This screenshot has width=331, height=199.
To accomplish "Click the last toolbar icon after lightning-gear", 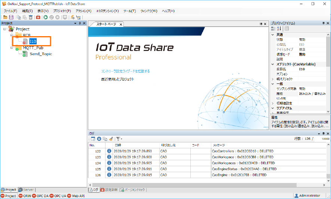I will tap(78, 17).
